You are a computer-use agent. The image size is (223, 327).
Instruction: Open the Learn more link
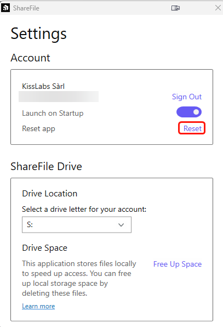click(38, 306)
